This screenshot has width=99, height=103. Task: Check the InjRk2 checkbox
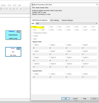(x=50, y=74)
